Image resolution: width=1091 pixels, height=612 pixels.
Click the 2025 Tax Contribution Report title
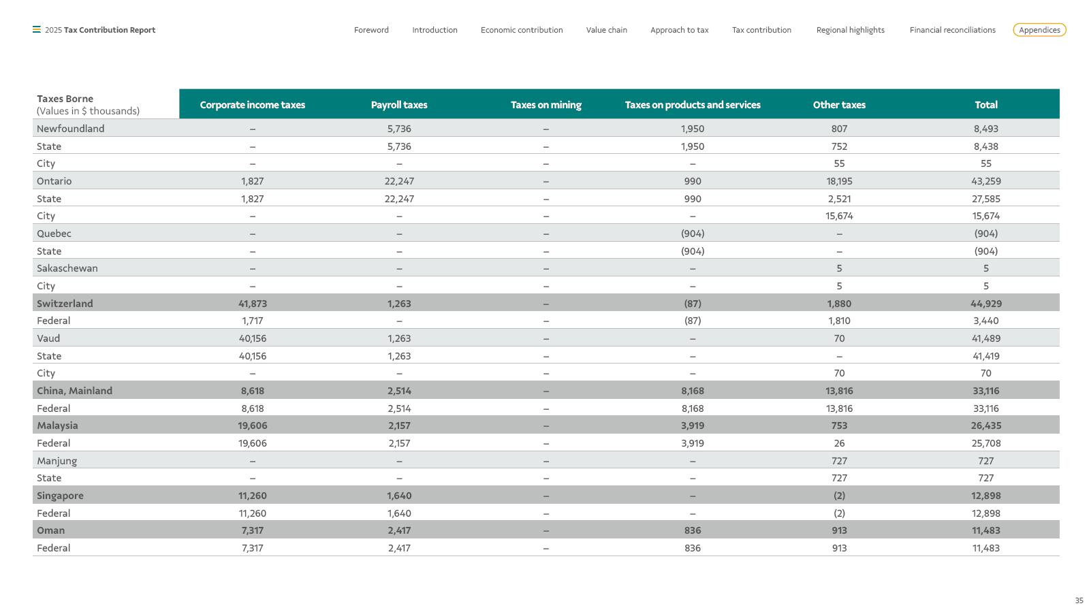pos(100,30)
